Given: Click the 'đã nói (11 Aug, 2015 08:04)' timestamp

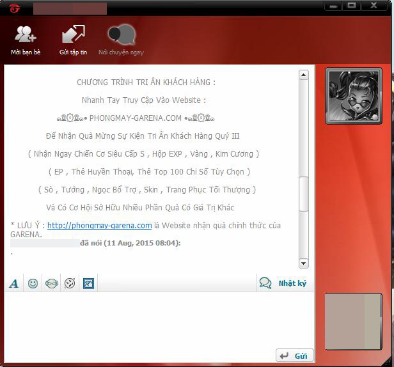Looking at the screenshot, I should point(130,243).
